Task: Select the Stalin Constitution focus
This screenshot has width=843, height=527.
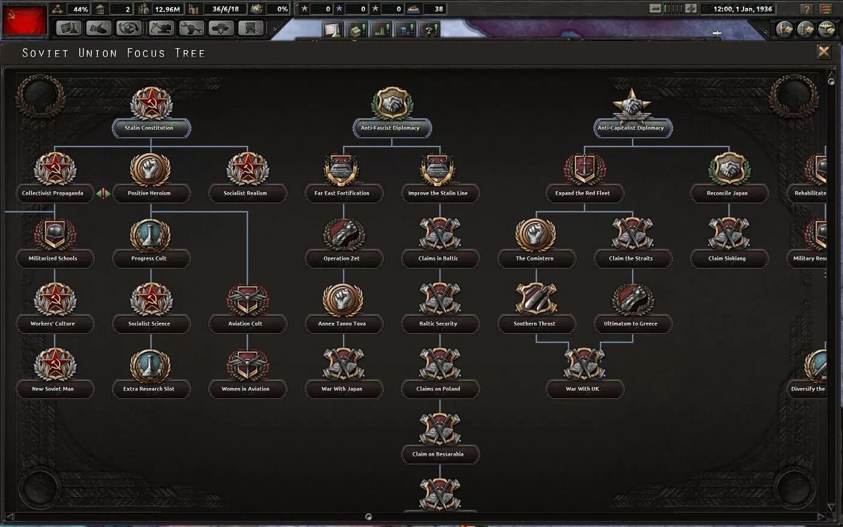Action: click(x=151, y=113)
